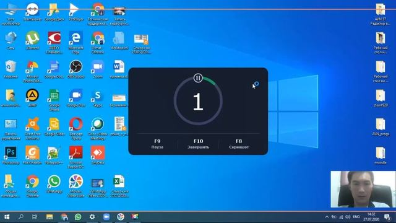Open Movavi Video Suite desktop shortcut
Viewport: 396px width, 223px height.
pos(75,186)
